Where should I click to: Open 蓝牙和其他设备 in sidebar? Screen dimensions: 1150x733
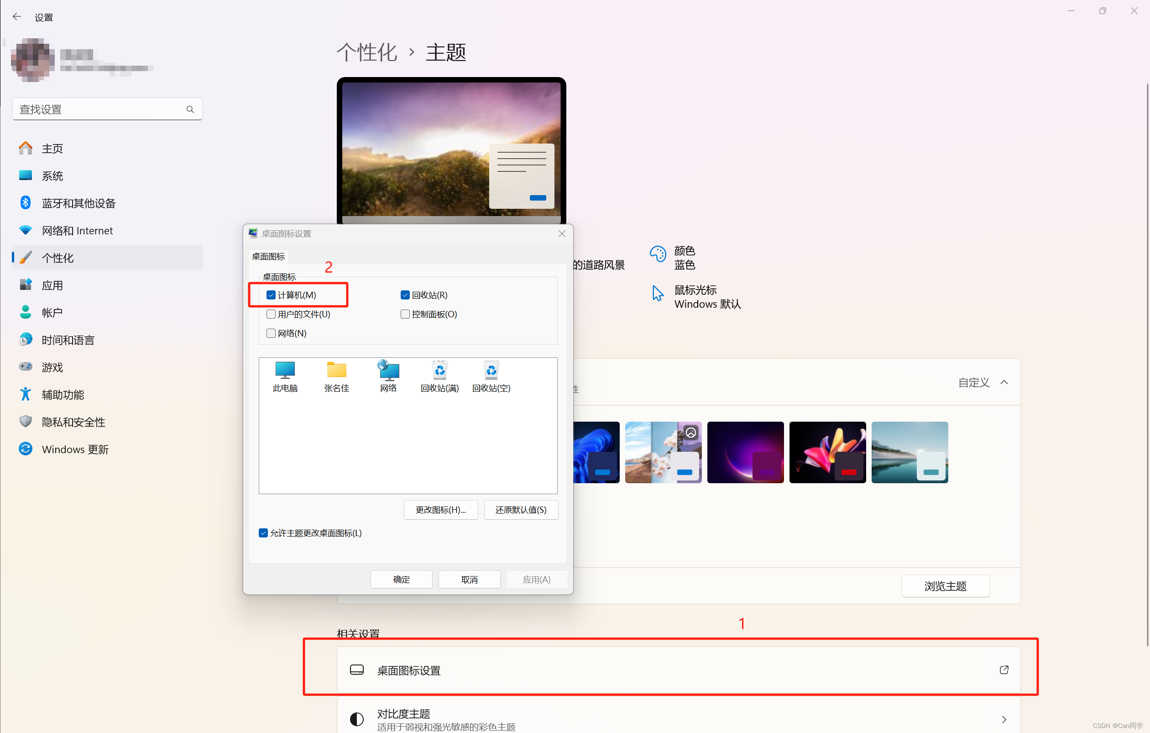click(x=78, y=203)
